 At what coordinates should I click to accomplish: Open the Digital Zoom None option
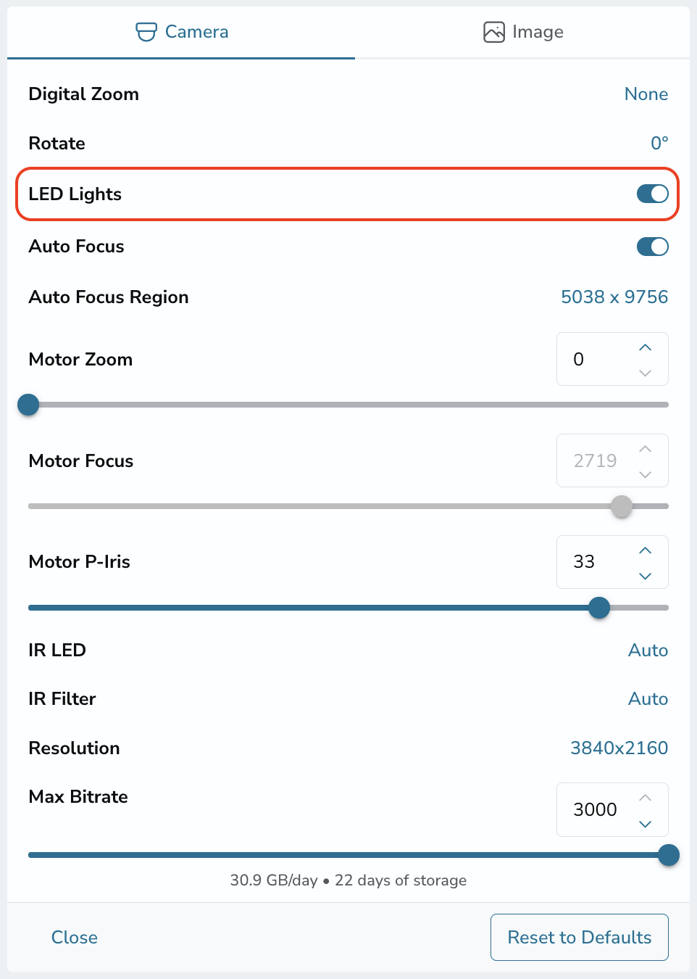(x=646, y=94)
